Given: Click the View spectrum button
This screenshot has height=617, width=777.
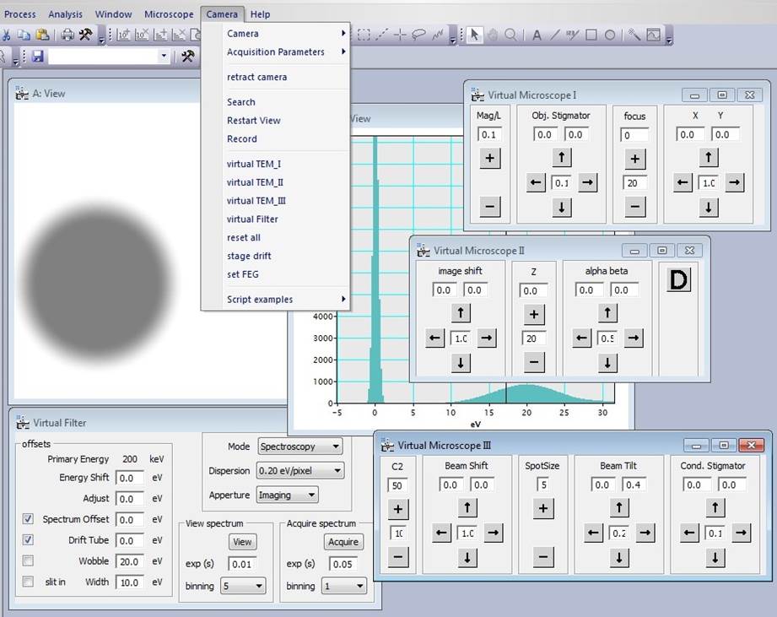Looking at the screenshot, I should tap(242, 542).
